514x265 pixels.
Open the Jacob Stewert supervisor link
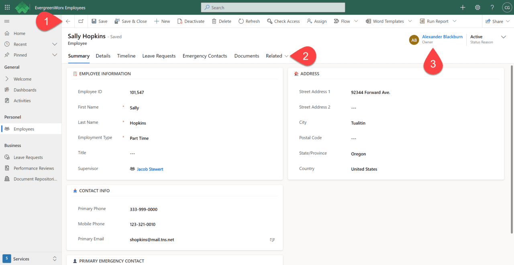(150, 169)
